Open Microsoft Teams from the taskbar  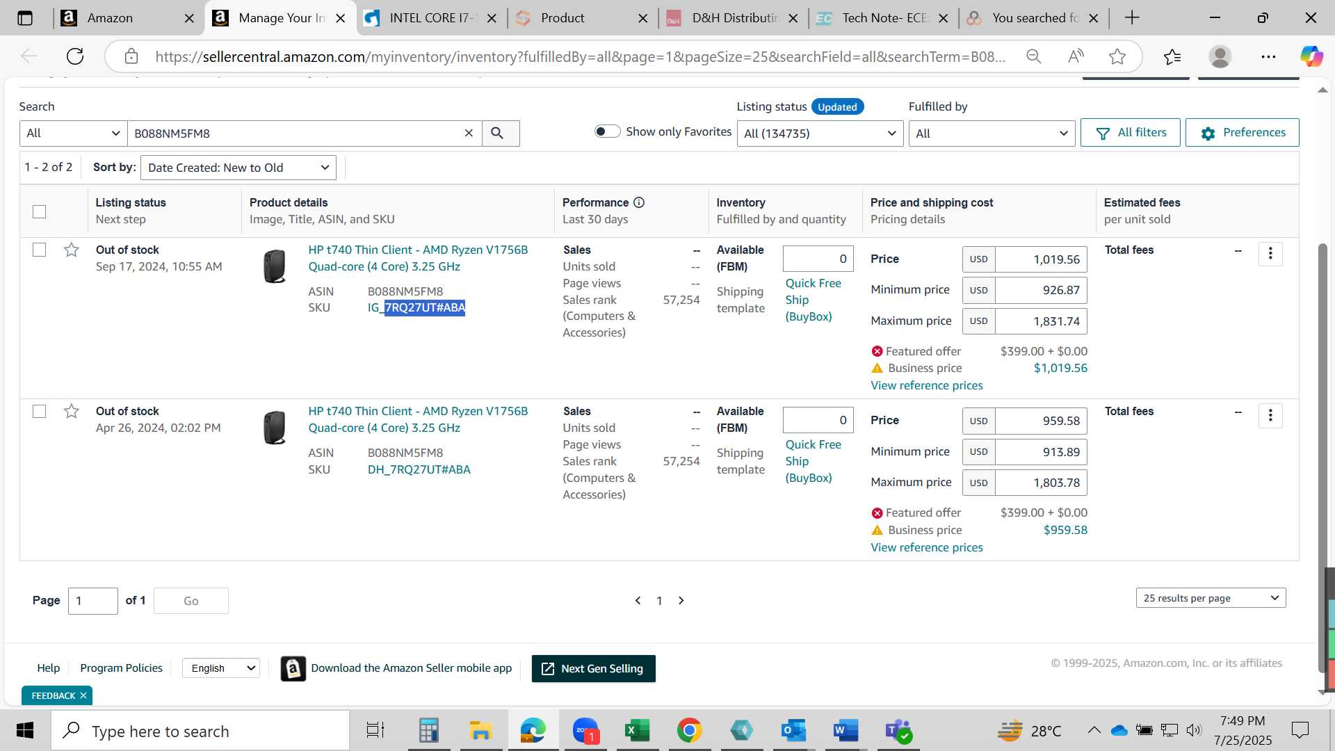coord(898,731)
